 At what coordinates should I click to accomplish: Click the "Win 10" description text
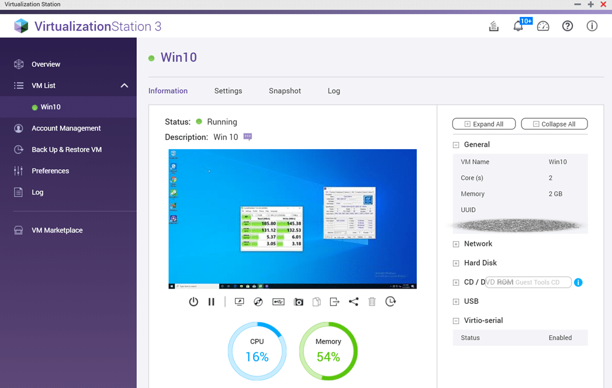tap(226, 137)
